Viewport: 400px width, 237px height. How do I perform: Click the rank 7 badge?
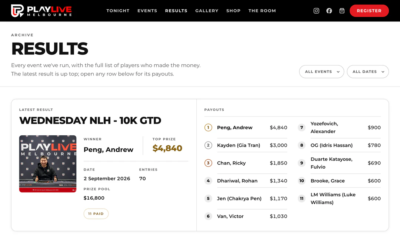[x=301, y=128]
